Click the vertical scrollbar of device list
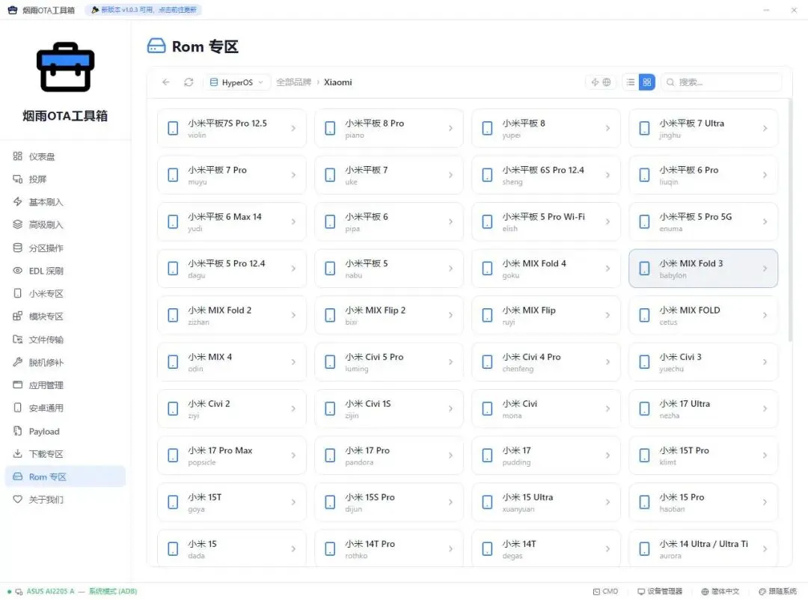 (x=790, y=221)
